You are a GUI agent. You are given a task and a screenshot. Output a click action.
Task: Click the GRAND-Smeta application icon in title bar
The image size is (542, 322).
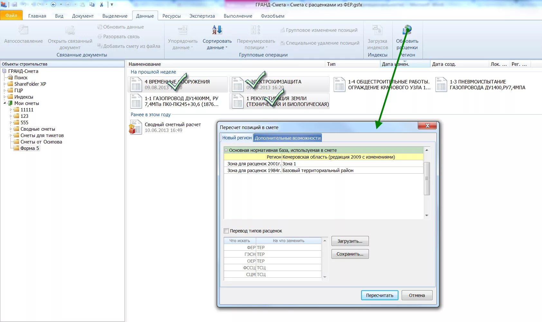pos(4,4)
